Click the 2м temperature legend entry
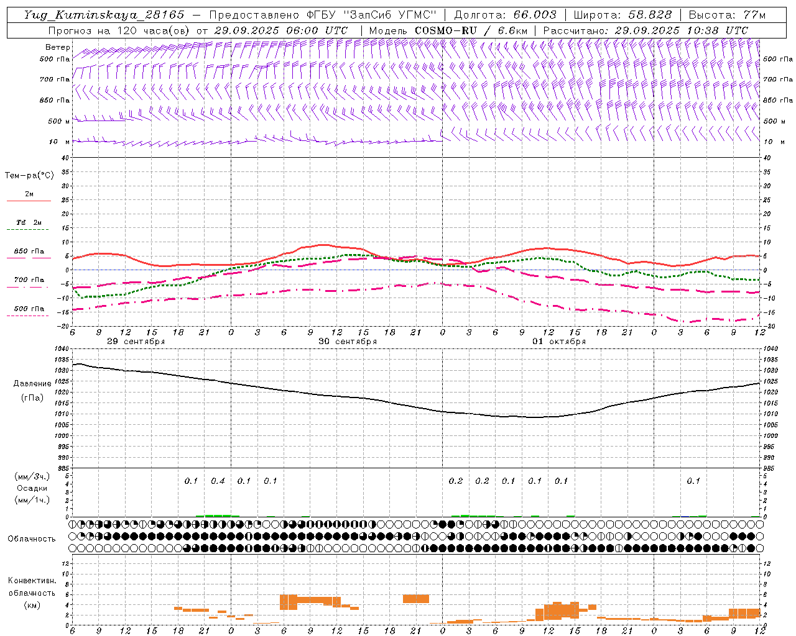The width and height of the screenshot is (796, 636). 29,194
